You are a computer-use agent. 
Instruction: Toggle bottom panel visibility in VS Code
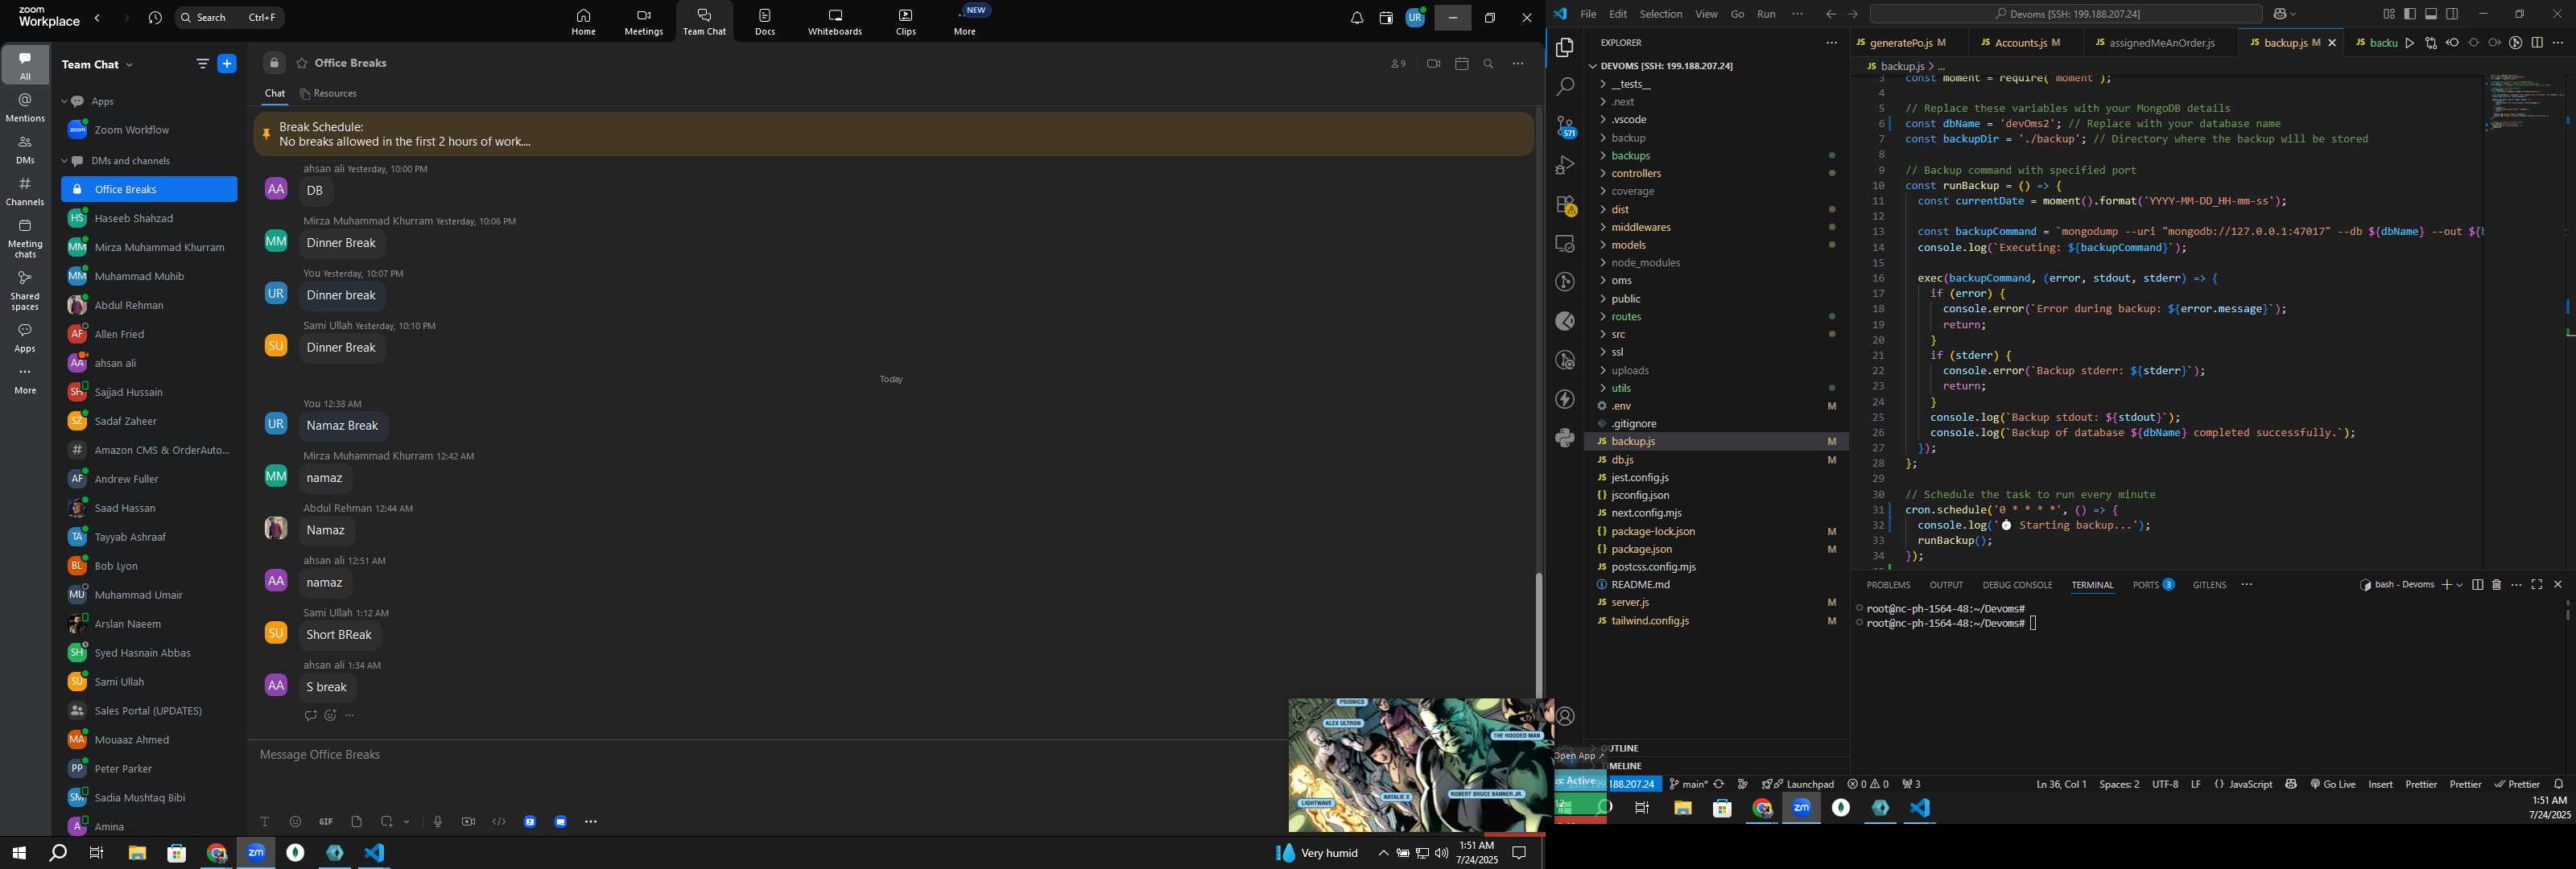[2431, 14]
